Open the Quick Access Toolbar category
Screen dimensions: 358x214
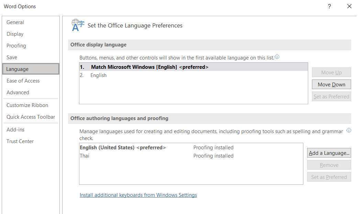[x=31, y=117]
